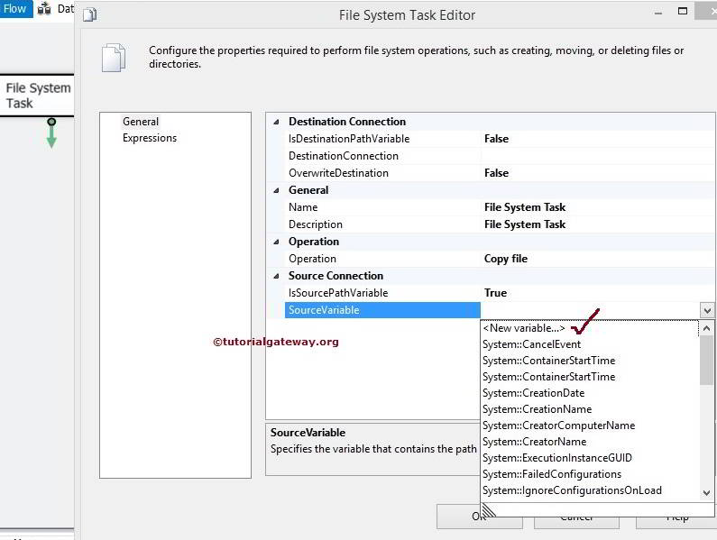Minimize the File System Task Editor window

658,14
